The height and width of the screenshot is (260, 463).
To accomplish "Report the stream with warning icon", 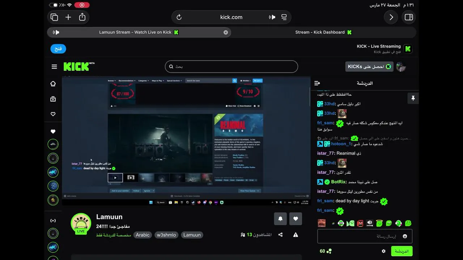I will point(296,235).
